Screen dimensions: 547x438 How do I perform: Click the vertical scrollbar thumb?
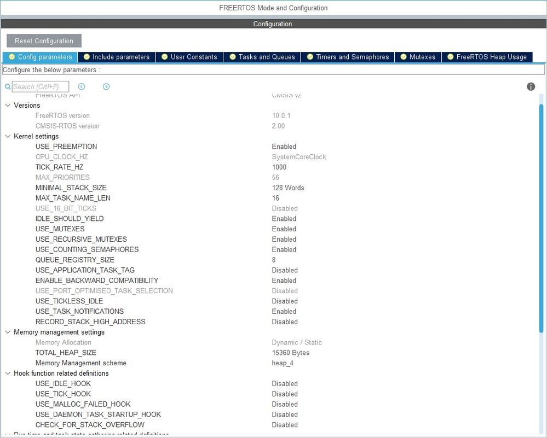click(x=541, y=218)
